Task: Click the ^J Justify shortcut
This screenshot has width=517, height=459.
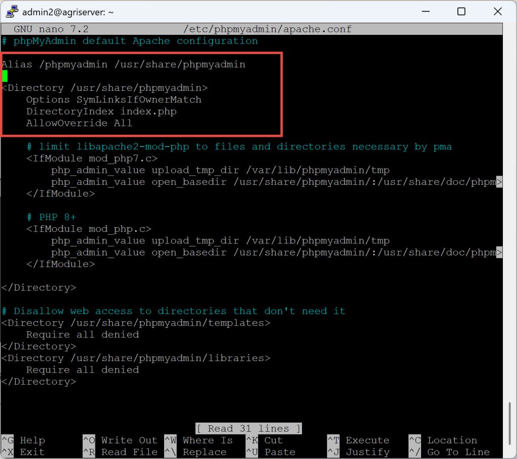Action: 358,452
